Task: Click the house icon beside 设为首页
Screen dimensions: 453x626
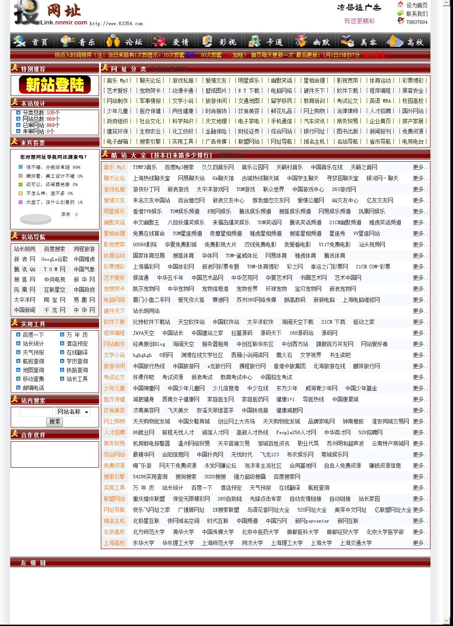Action: [x=401, y=4]
